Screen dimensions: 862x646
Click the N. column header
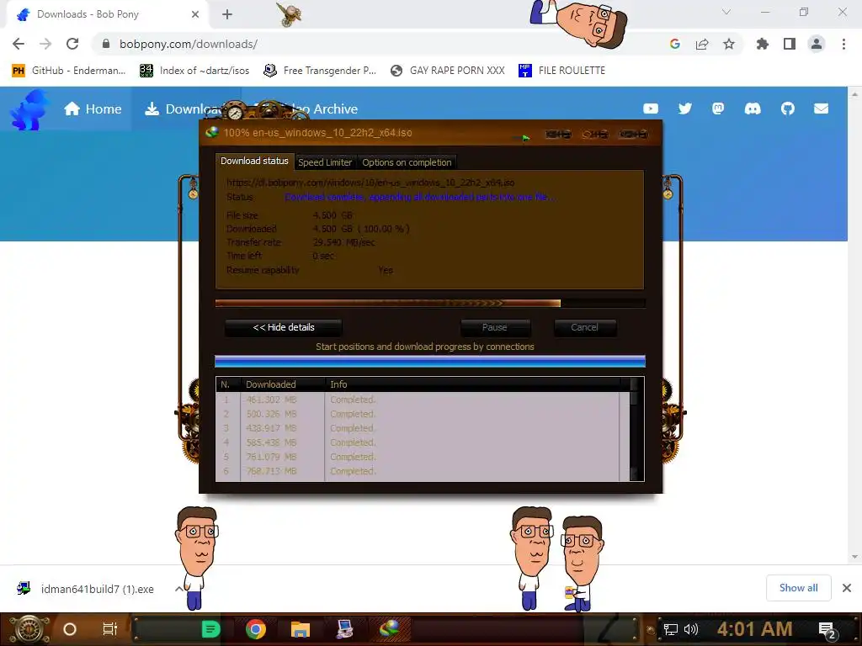229,384
